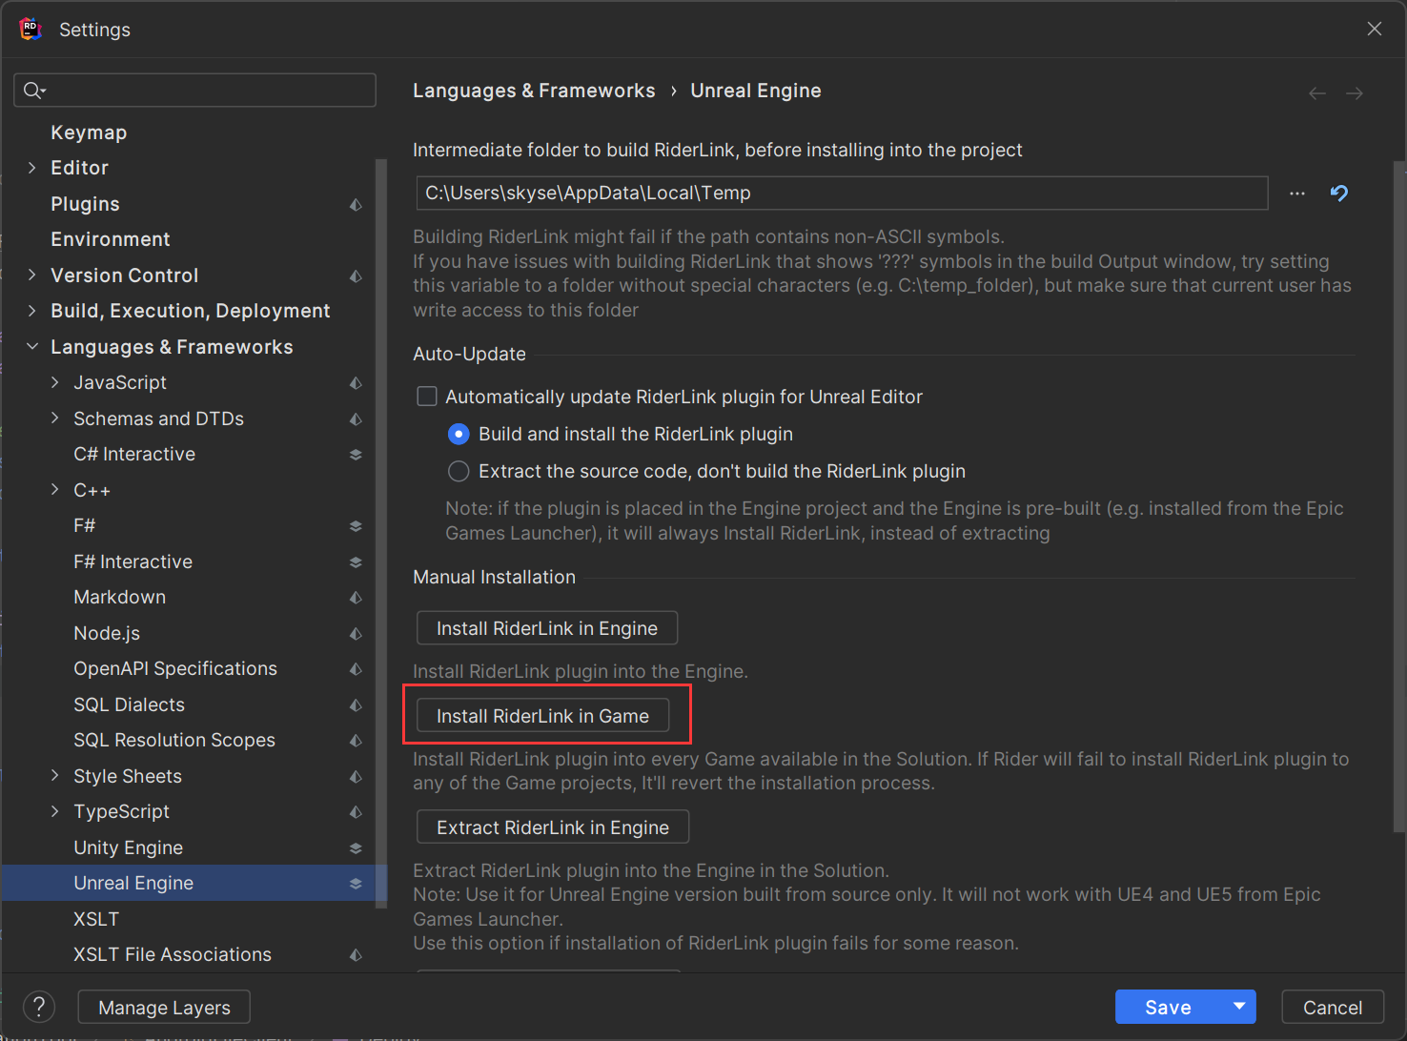Screen dimensions: 1407x1041
Task: Click the settings search magnifier icon
Action: (33, 91)
